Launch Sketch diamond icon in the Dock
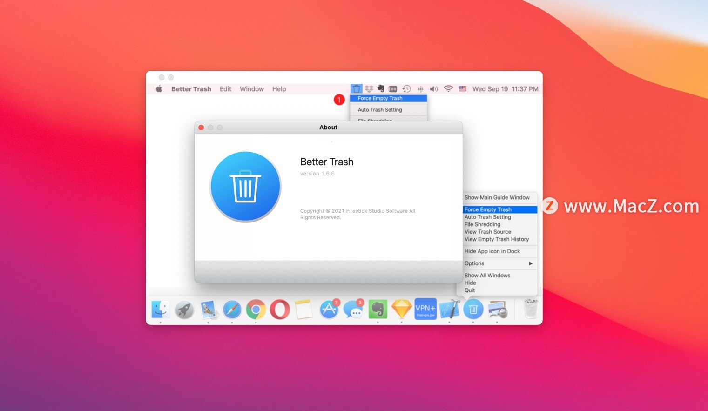708x411 pixels. pyautogui.click(x=402, y=309)
